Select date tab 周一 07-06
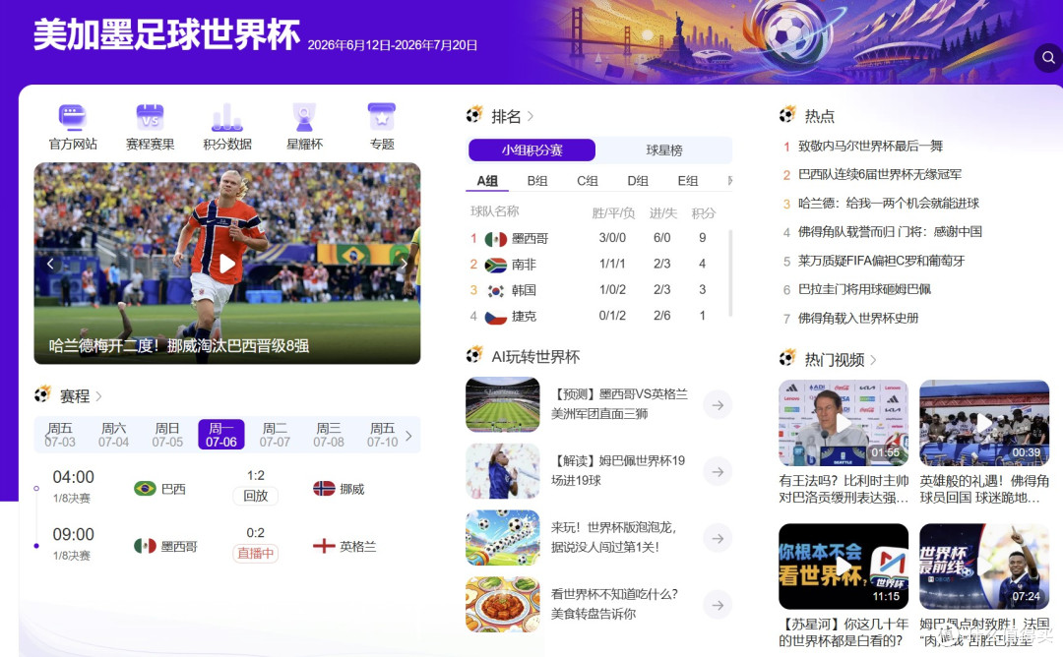The width and height of the screenshot is (1063, 657). point(221,435)
